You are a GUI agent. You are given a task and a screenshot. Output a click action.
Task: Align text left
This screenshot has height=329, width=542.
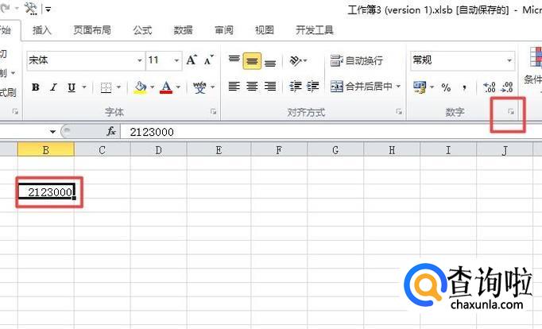[x=234, y=87]
